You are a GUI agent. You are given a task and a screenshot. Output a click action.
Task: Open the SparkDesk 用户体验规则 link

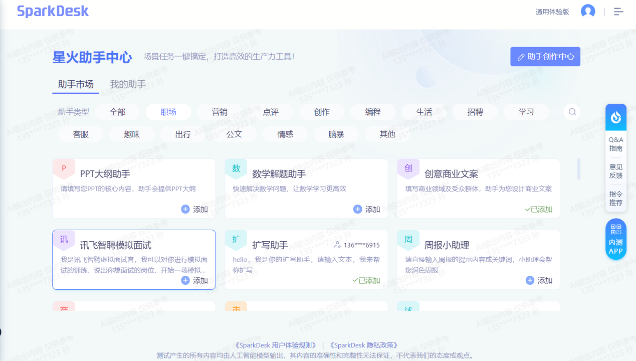(x=275, y=345)
